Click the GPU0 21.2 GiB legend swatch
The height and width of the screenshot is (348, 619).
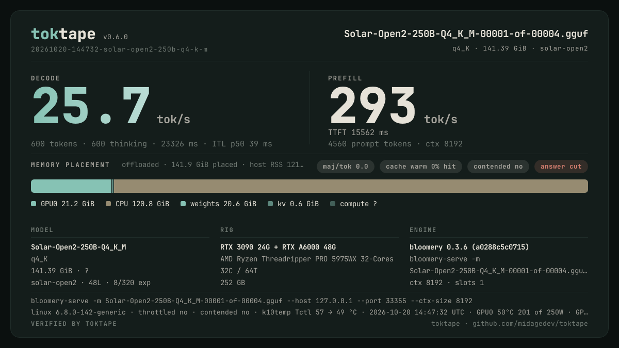pyautogui.click(x=34, y=204)
